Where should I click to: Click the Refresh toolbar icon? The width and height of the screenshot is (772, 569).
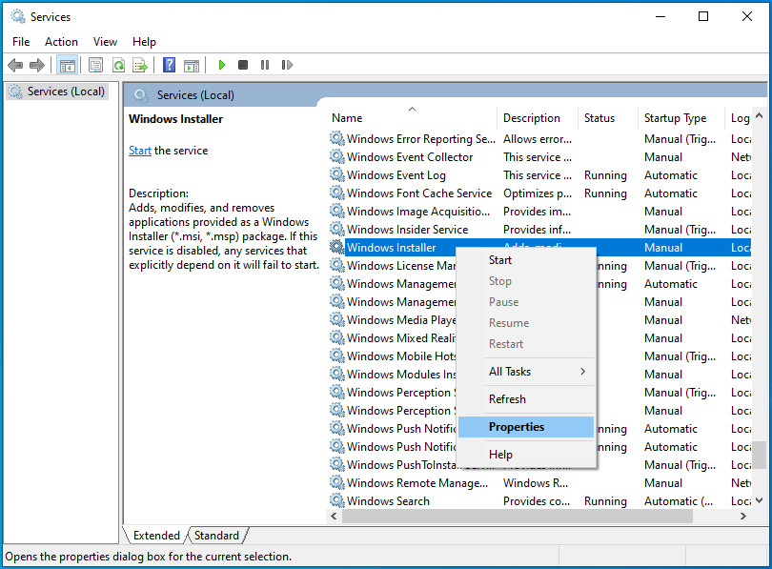pos(118,66)
